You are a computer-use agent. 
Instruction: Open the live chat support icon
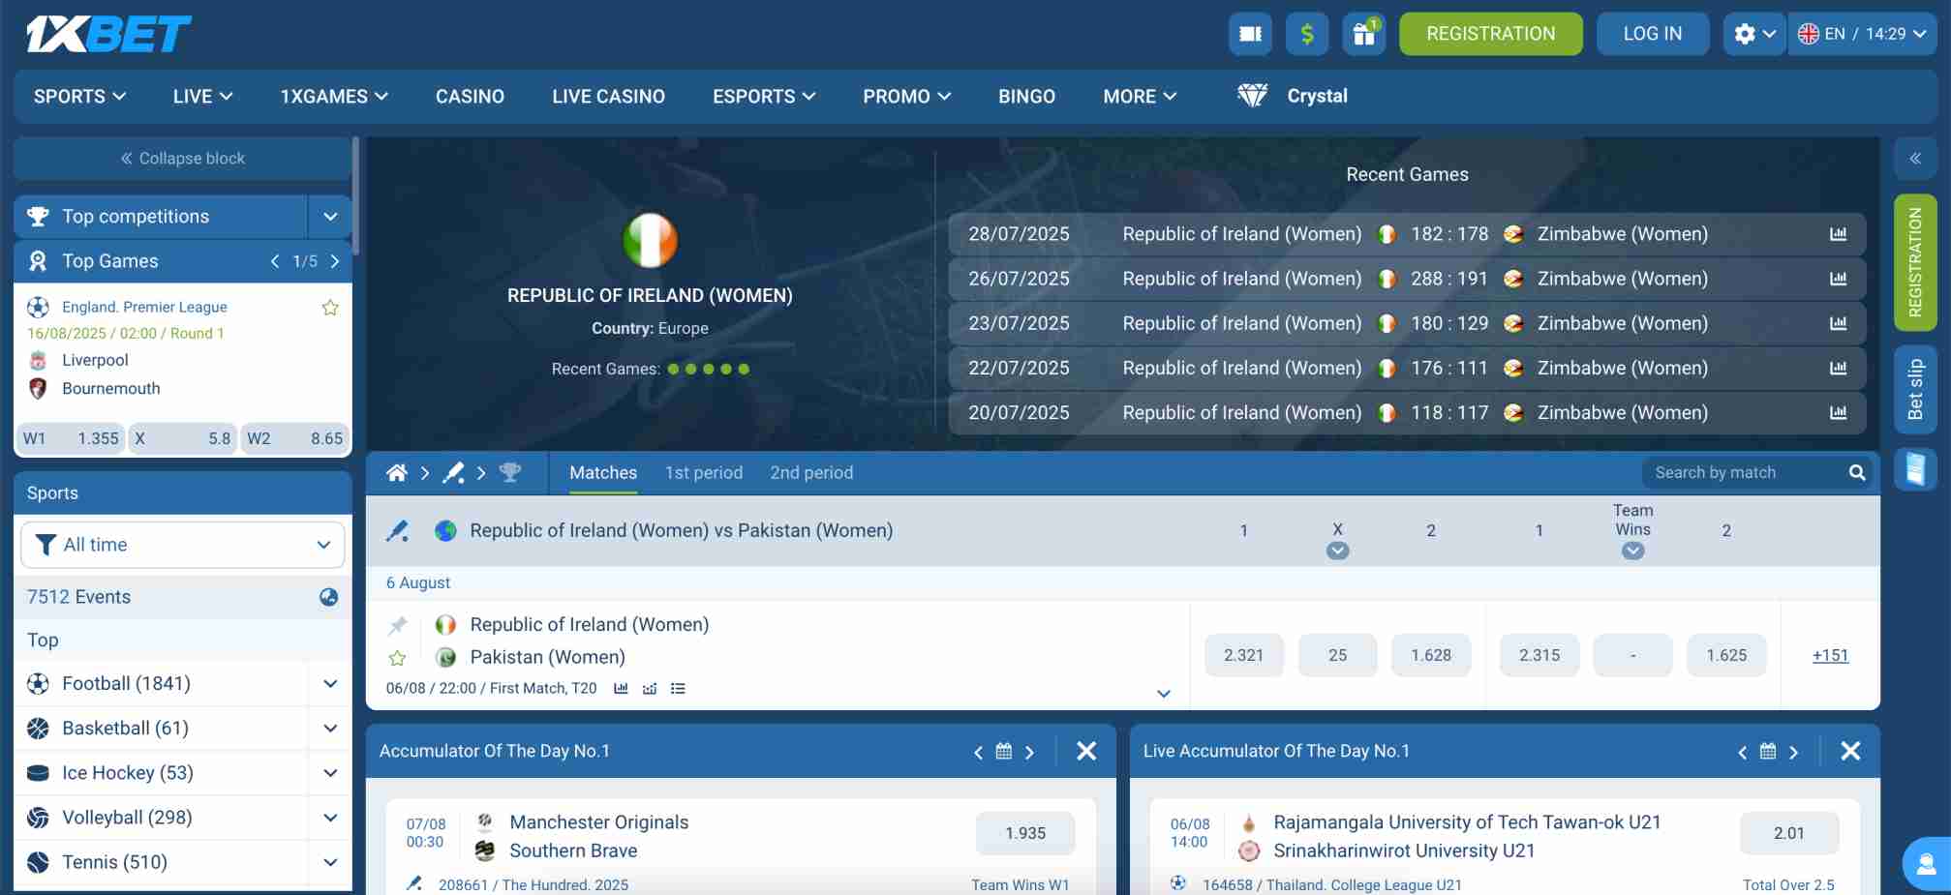coord(1927,863)
